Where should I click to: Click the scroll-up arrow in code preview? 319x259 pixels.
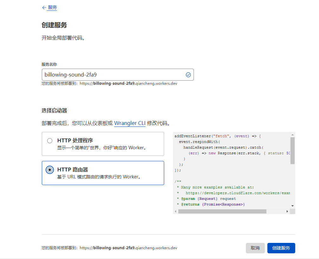tap(292, 135)
